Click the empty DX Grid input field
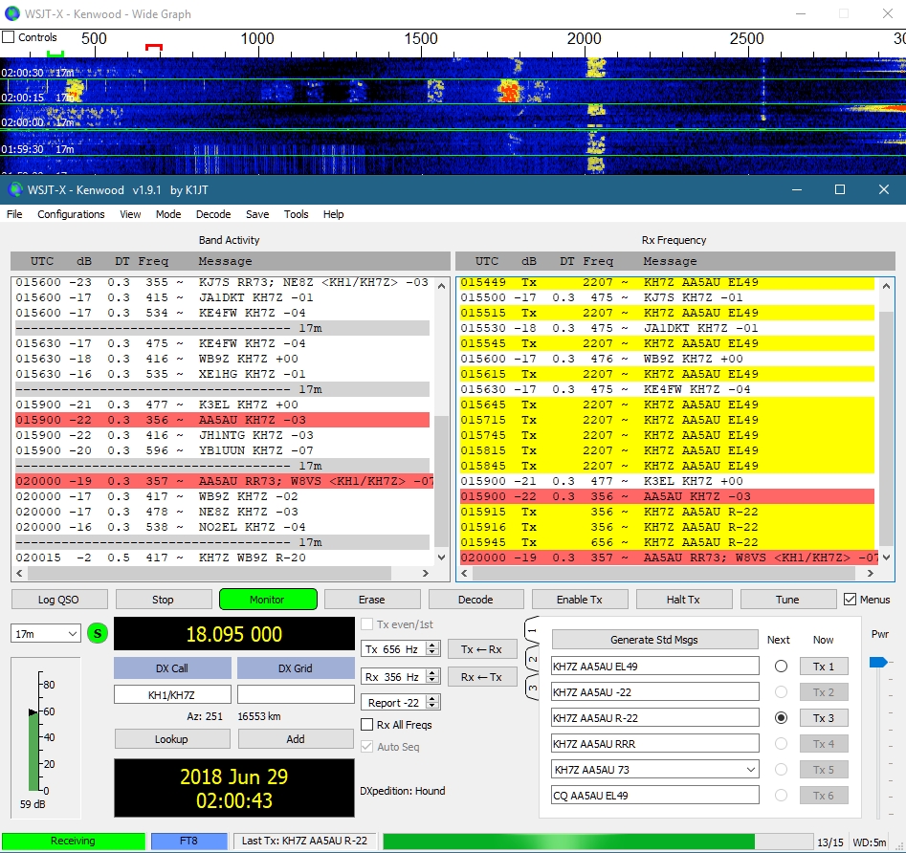The height and width of the screenshot is (853, 906). click(296, 695)
